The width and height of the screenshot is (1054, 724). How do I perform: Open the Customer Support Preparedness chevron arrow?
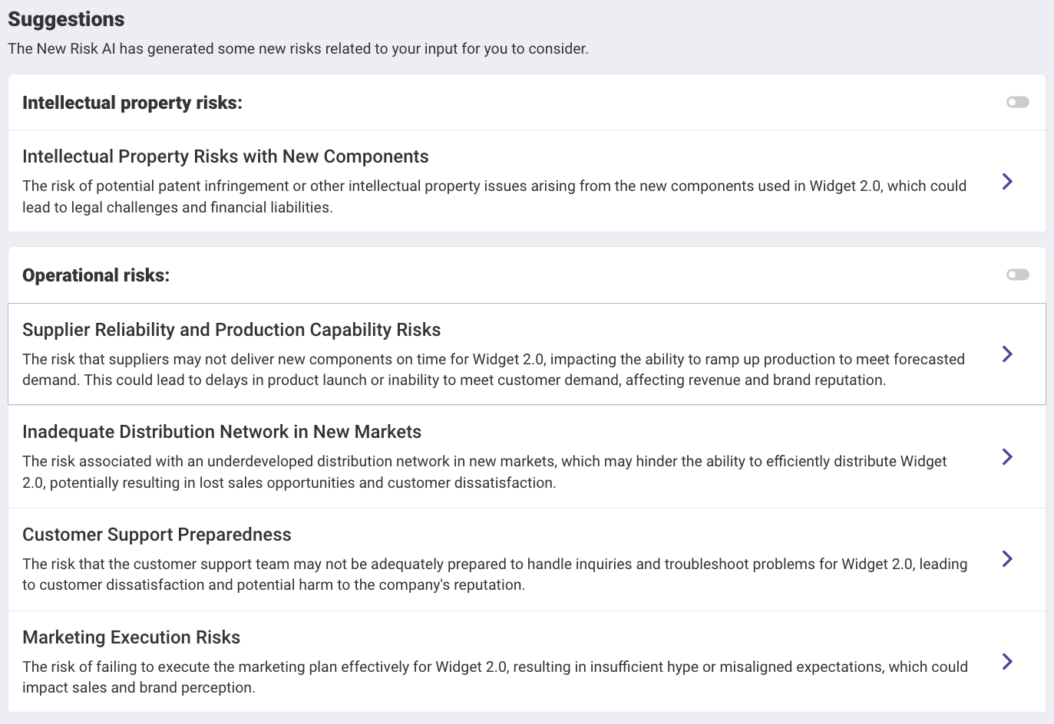click(1007, 558)
